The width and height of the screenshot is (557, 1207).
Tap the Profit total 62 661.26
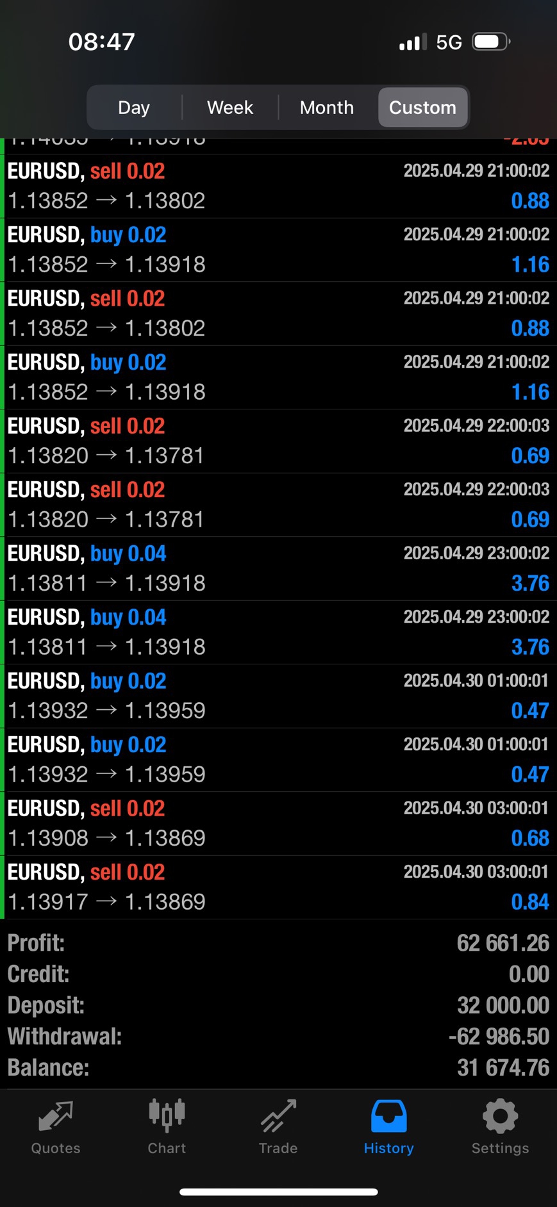tap(503, 943)
